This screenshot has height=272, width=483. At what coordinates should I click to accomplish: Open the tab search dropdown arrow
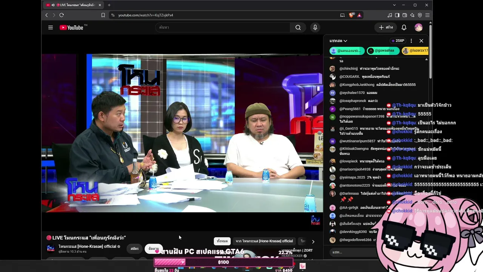point(394,5)
